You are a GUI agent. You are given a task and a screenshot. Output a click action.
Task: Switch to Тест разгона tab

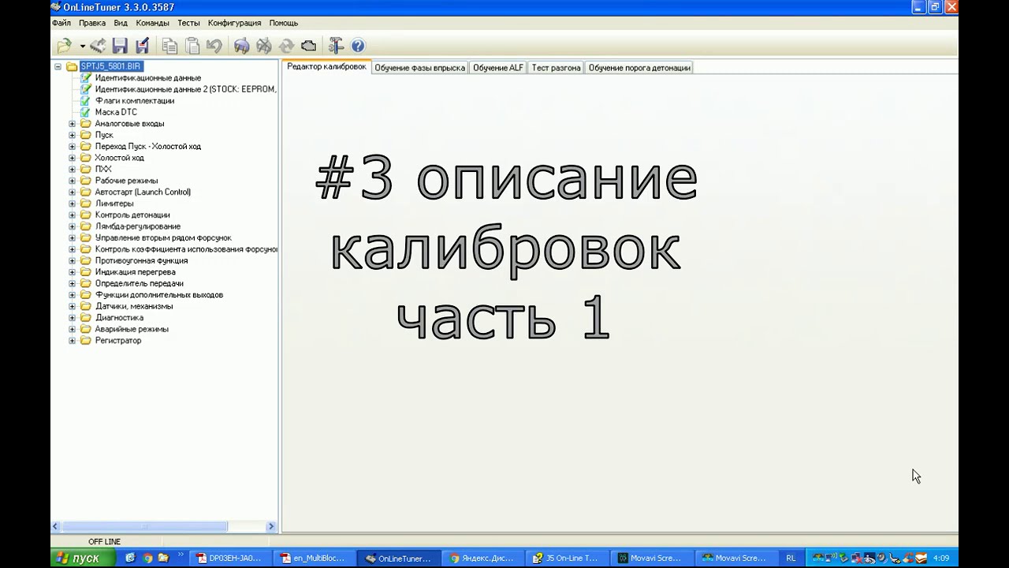556,68
